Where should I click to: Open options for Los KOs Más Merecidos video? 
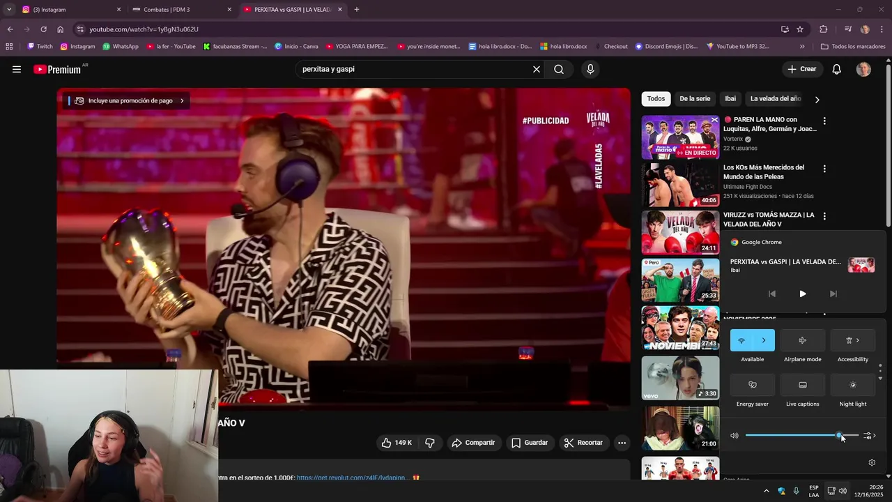point(824,169)
